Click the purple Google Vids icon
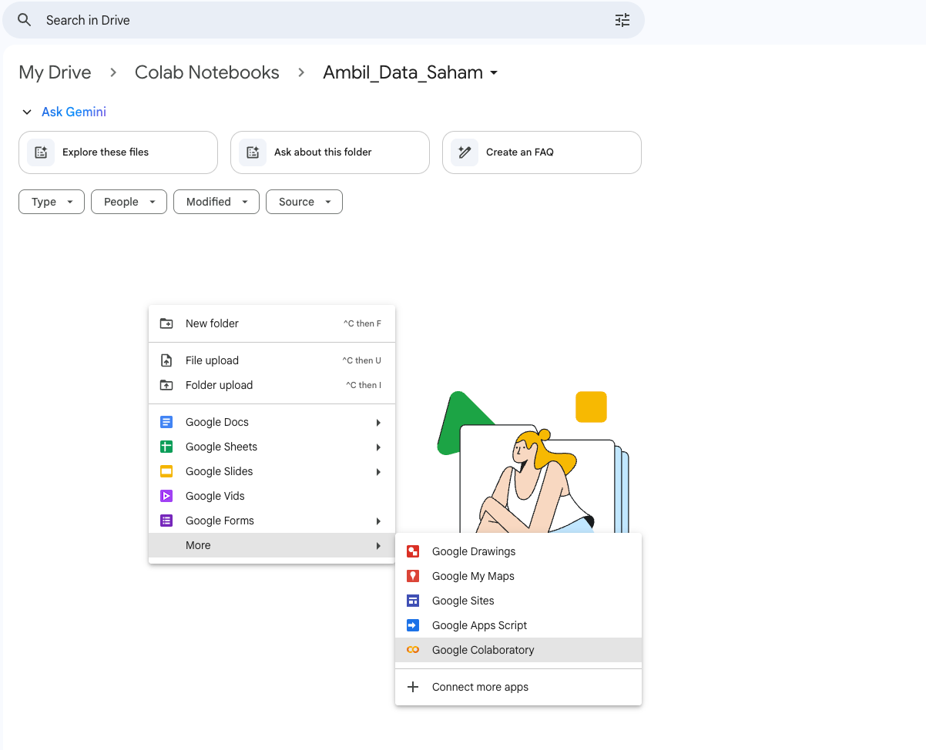This screenshot has height=750, width=926. (x=166, y=496)
